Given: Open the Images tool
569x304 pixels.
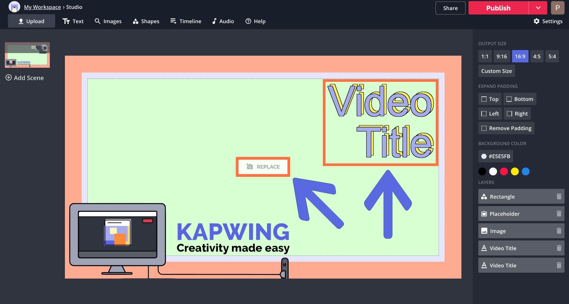Looking at the screenshot, I should pyautogui.click(x=108, y=21).
